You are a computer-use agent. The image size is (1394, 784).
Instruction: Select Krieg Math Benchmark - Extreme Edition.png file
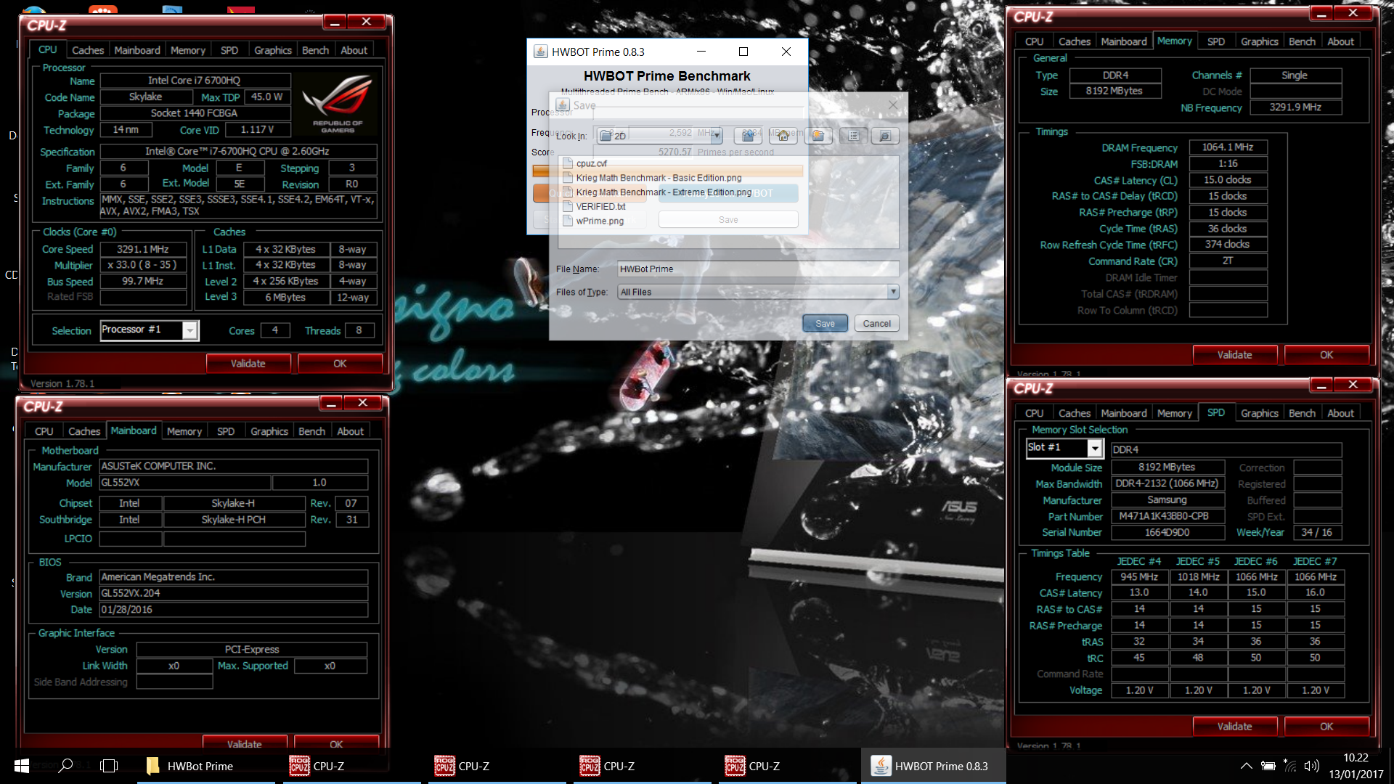(657, 192)
